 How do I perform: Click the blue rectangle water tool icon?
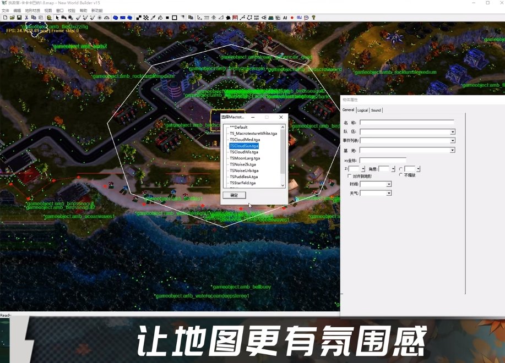123,18
